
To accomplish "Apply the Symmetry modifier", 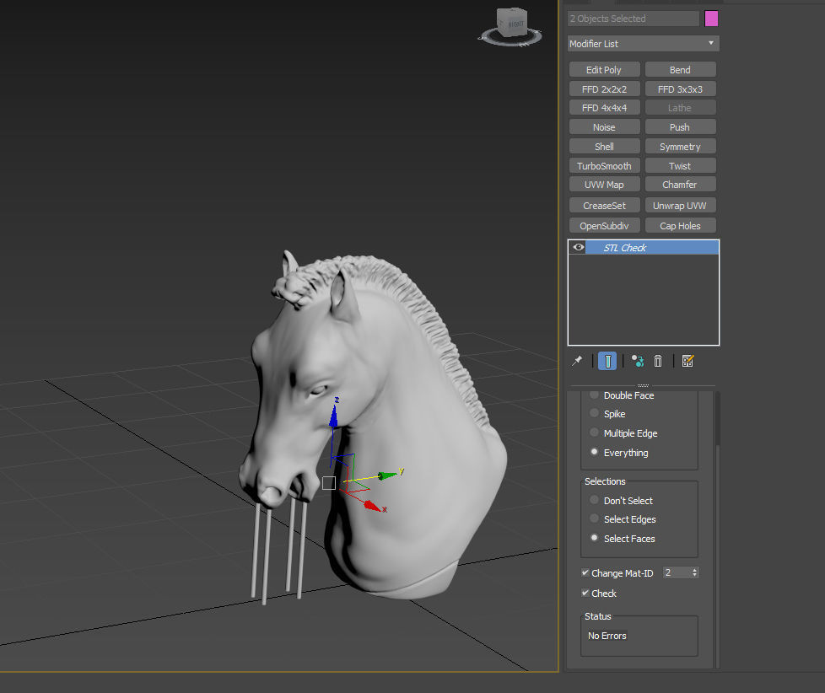I will [x=680, y=146].
